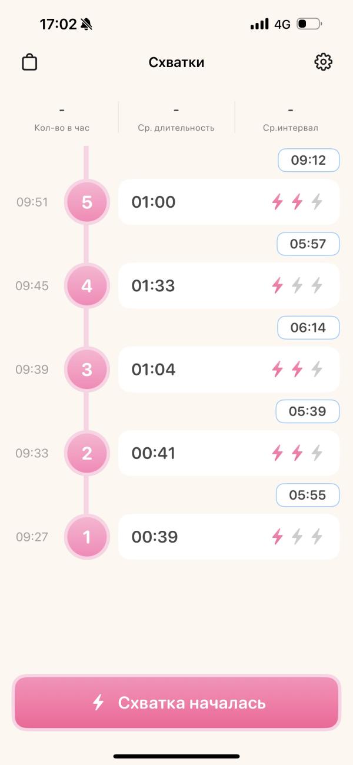Set contraction 1 intensity to three bolts
Image resolution: width=353 pixels, height=765 pixels.
tap(317, 537)
